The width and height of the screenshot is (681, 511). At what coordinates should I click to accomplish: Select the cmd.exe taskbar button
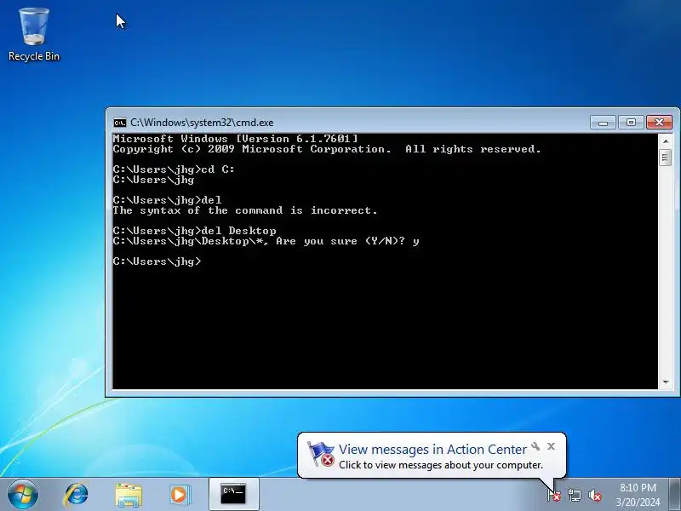click(x=233, y=494)
